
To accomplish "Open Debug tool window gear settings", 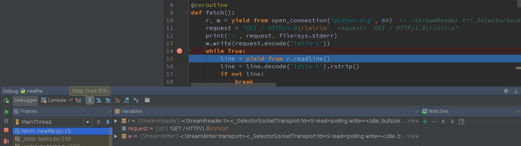I will 507,91.
